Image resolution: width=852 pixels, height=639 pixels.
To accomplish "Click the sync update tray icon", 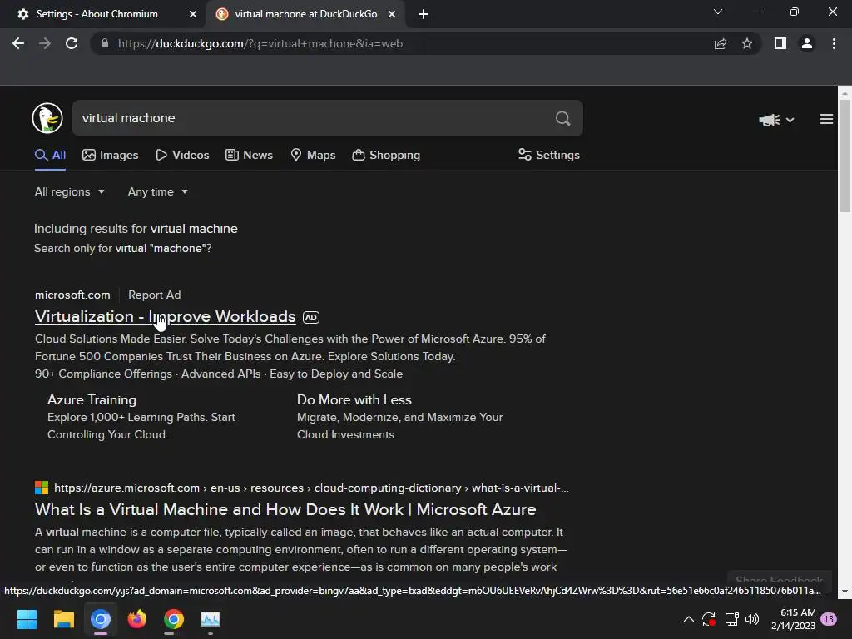I will [x=709, y=619].
